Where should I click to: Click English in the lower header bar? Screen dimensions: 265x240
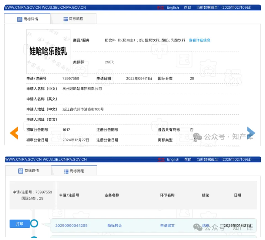(173, 160)
